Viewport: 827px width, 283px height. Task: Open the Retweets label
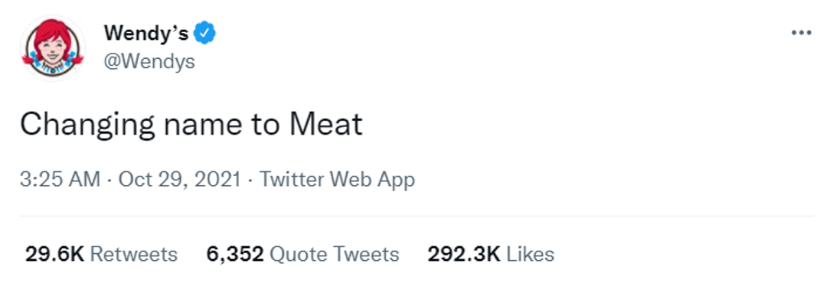coord(134,255)
